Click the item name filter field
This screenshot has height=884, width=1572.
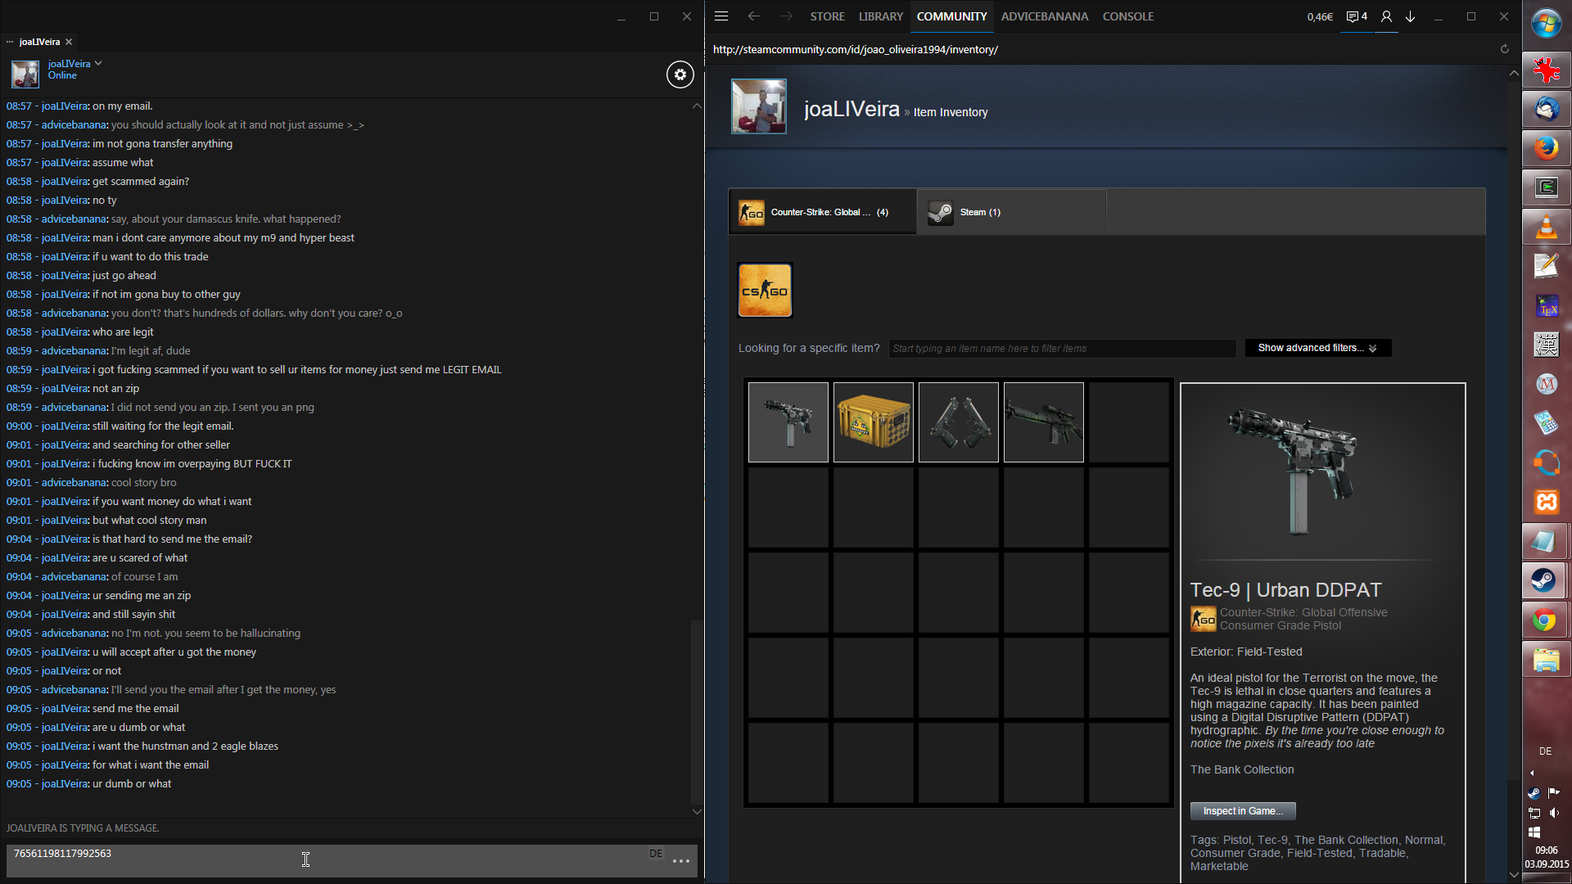1062,349
